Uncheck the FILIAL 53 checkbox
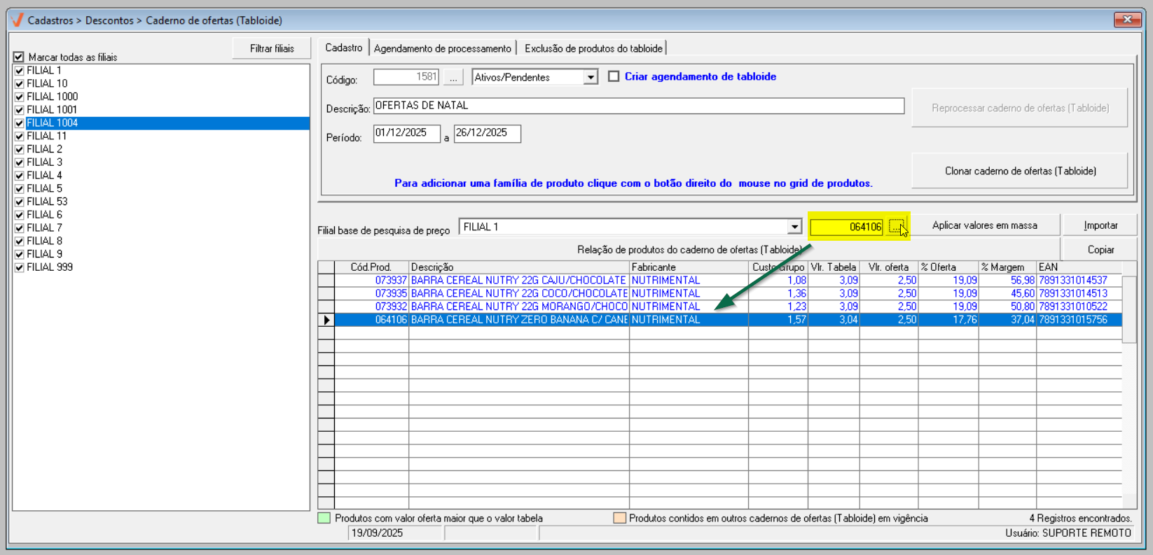The image size is (1153, 555). coord(20,202)
